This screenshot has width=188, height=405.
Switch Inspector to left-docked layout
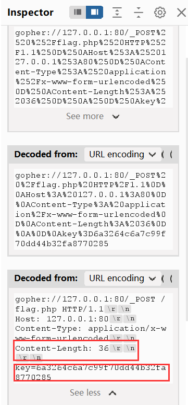click(78, 12)
